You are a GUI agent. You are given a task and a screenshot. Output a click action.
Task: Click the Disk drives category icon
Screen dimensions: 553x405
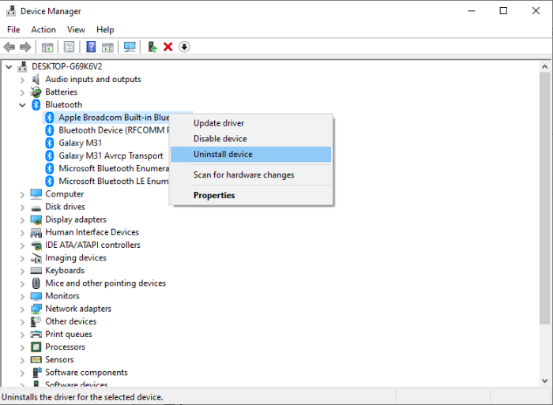click(x=36, y=208)
